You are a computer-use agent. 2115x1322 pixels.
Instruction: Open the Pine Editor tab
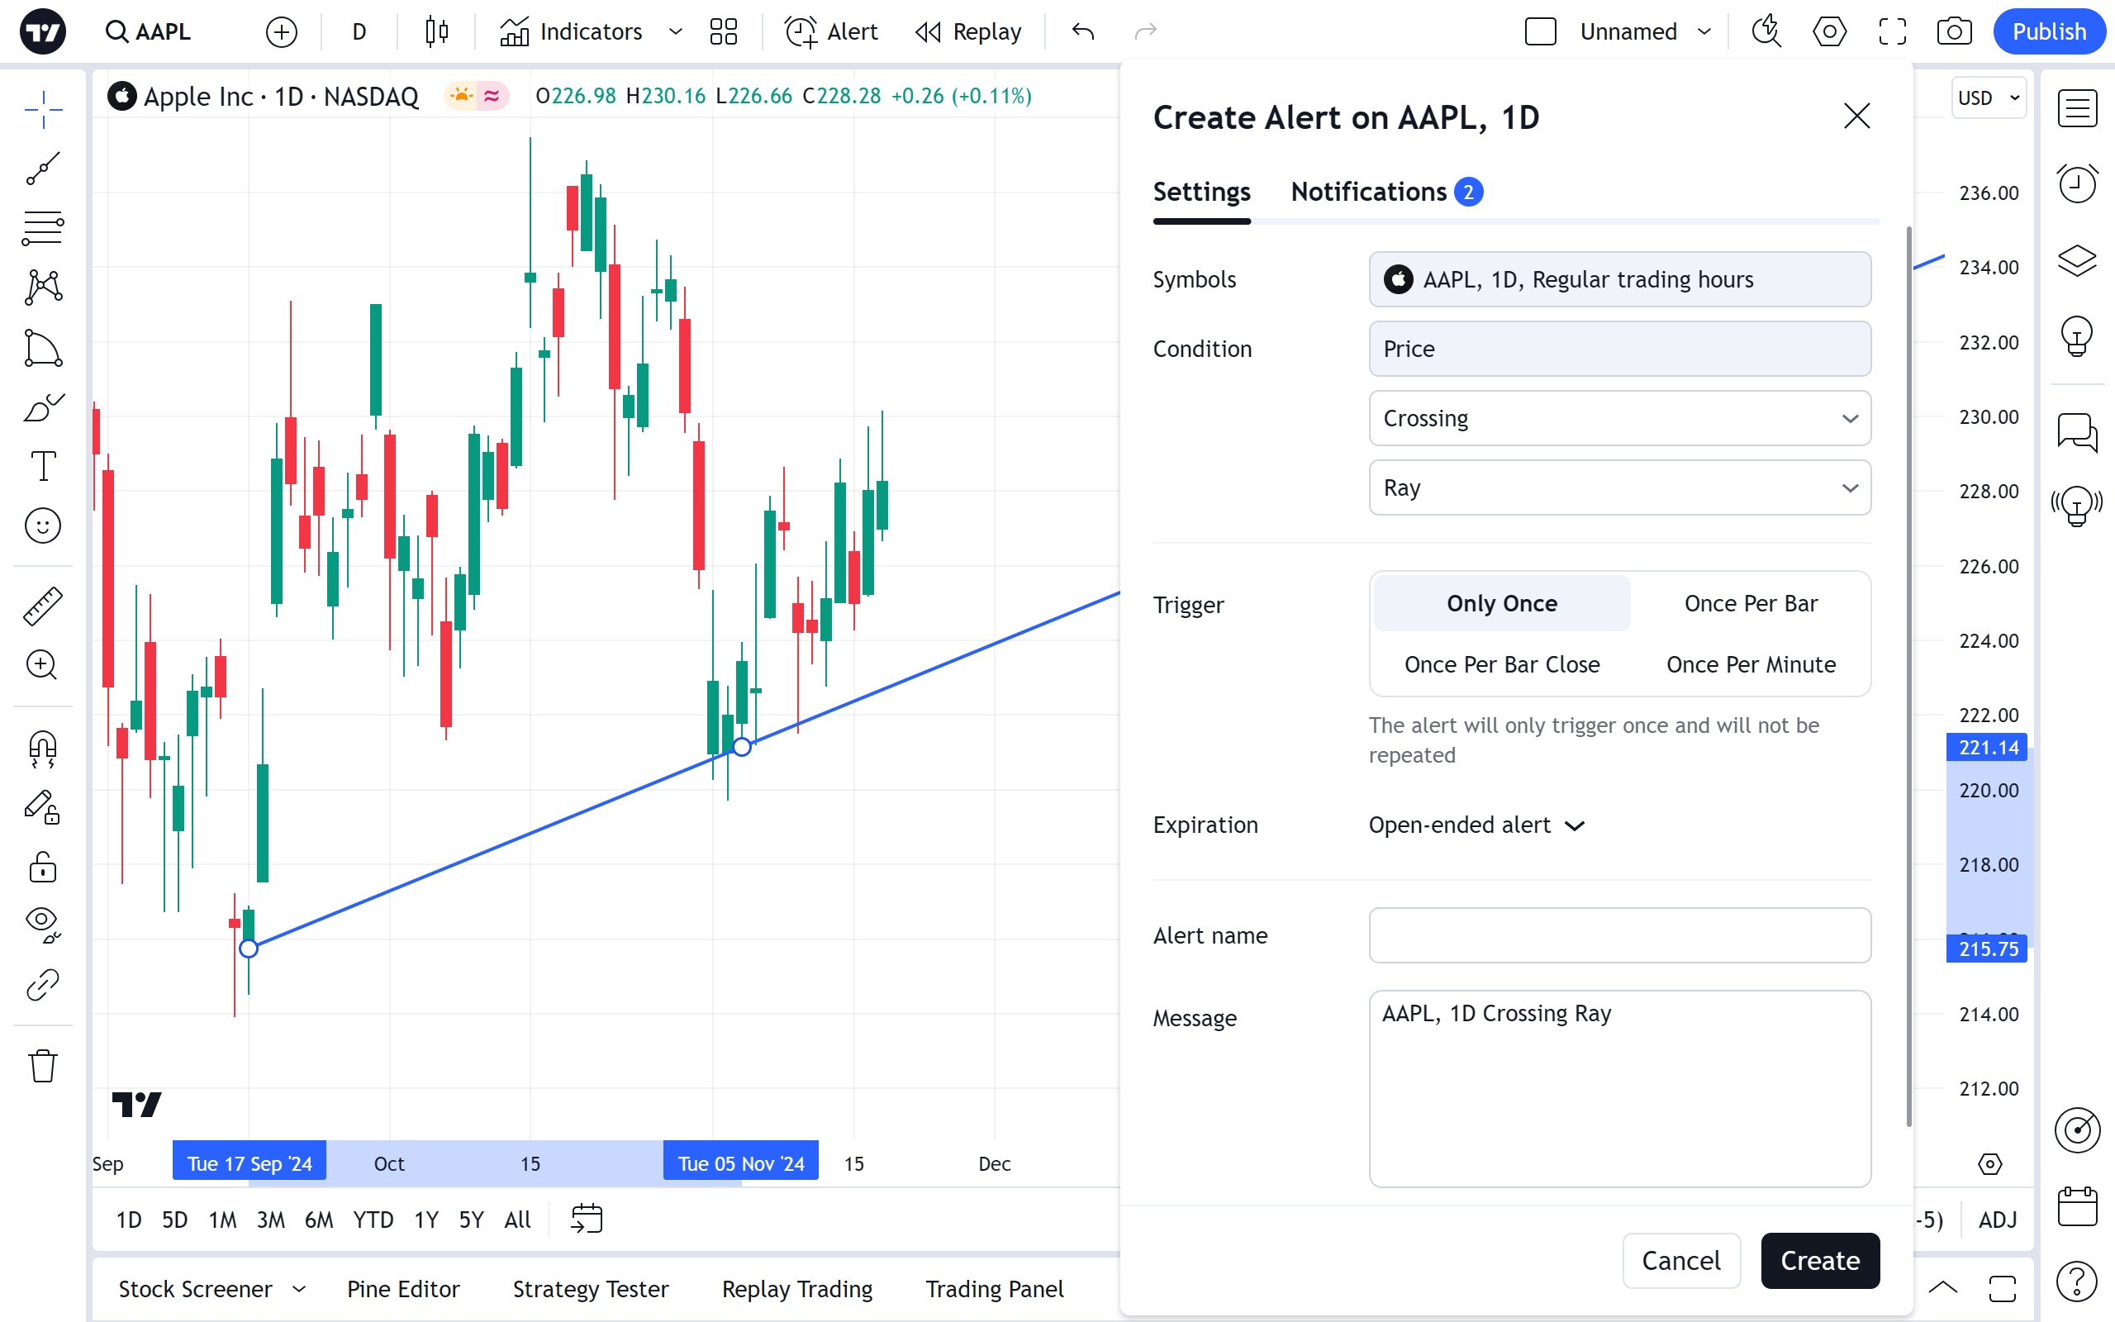point(403,1289)
